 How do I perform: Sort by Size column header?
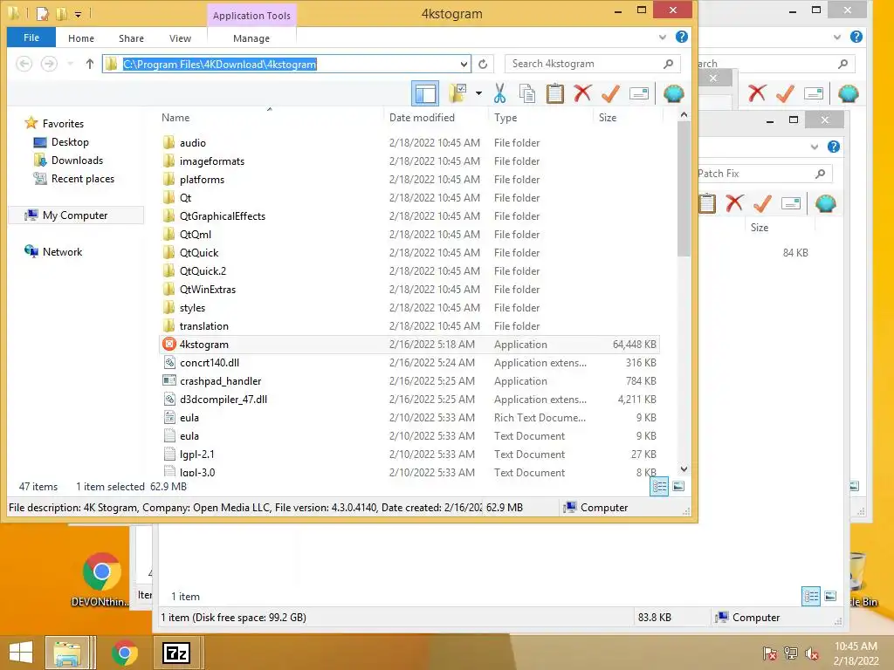(608, 118)
